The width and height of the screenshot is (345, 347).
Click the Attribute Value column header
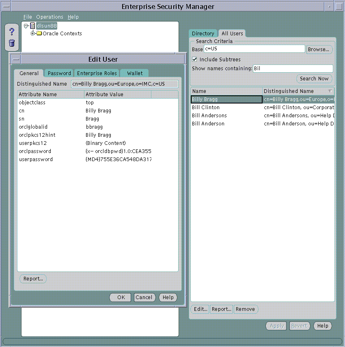pyautogui.click(x=118, y=94)
